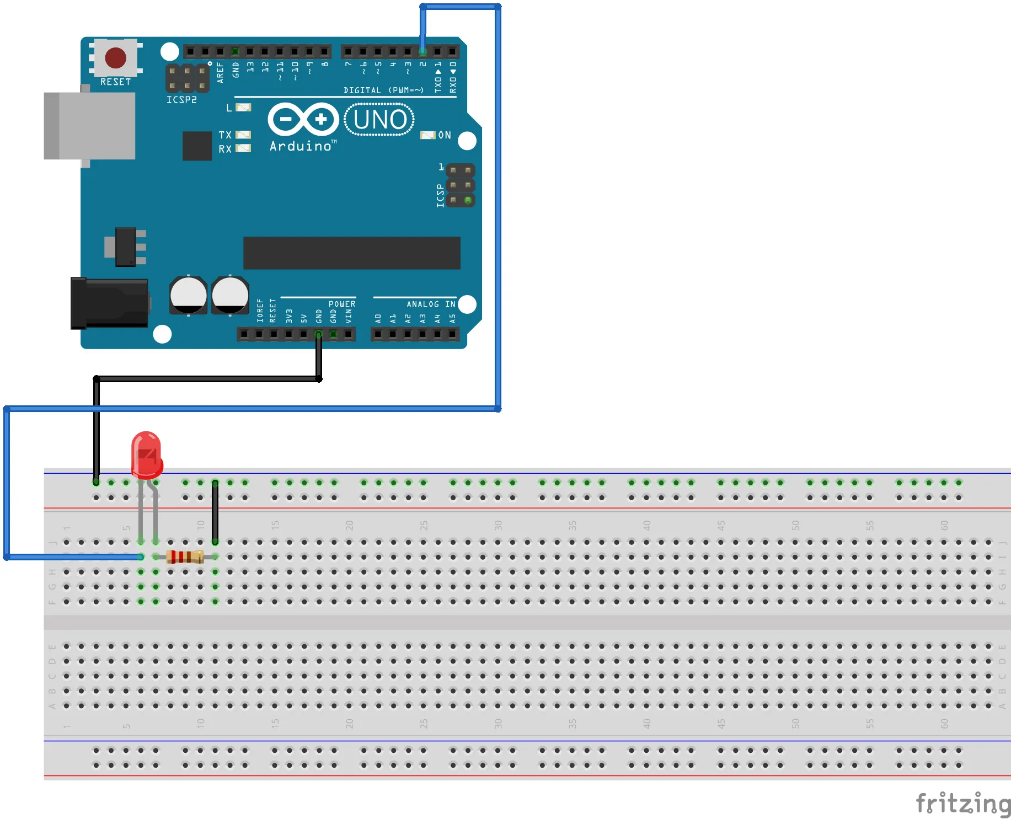Click the red RESET button on the Arduino
Image resolution: width=1011 pixels, height=819 pixels.
click(115, 57)
